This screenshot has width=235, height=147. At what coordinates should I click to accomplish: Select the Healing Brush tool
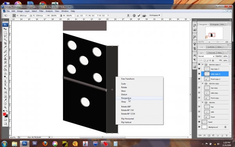tap(5, 52)
